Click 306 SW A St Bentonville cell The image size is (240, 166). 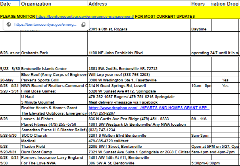pos(139,163)
